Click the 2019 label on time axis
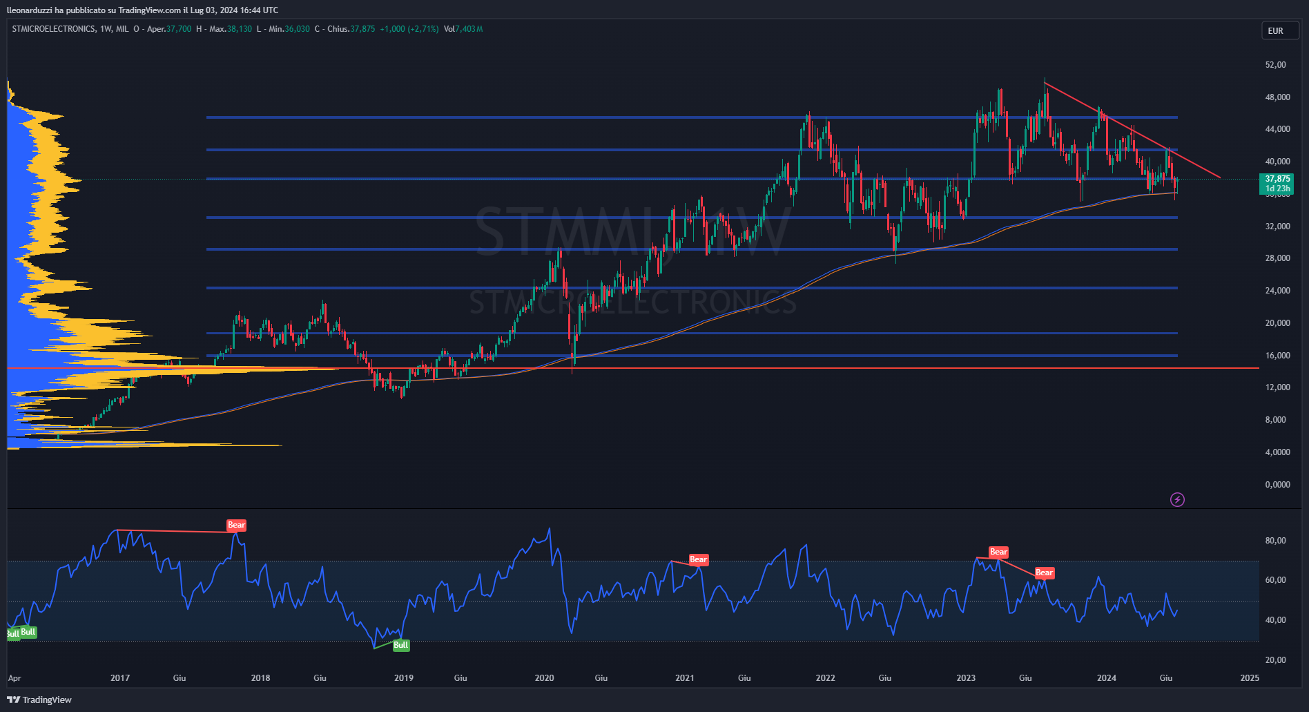 [404, 678]
